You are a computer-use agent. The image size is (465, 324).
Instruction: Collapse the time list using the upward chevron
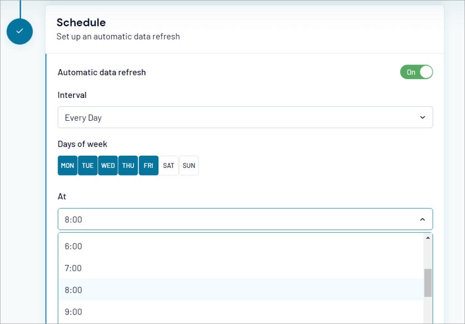coord(422,219)
